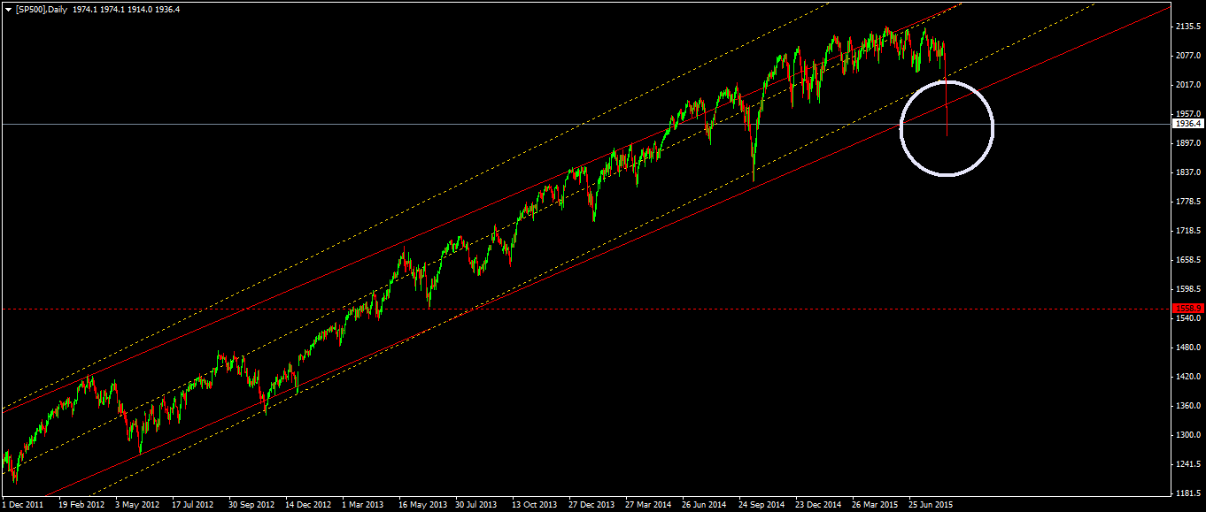Image resolution: width=1206 pixels, height=512 pixels.
Task: Click the 14 Dec 2012 date label
Action: (308, 505)
